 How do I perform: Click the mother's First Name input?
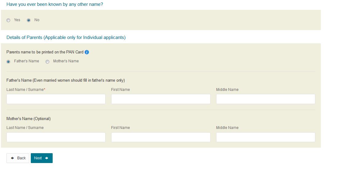click(x=161, y=137)
